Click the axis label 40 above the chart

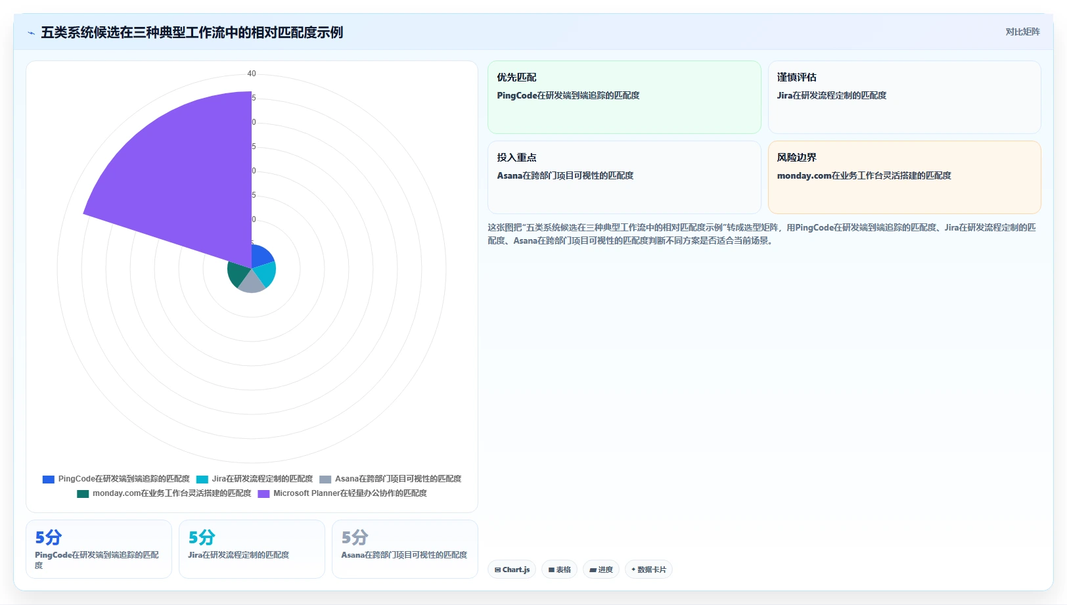tap(252, 74)
